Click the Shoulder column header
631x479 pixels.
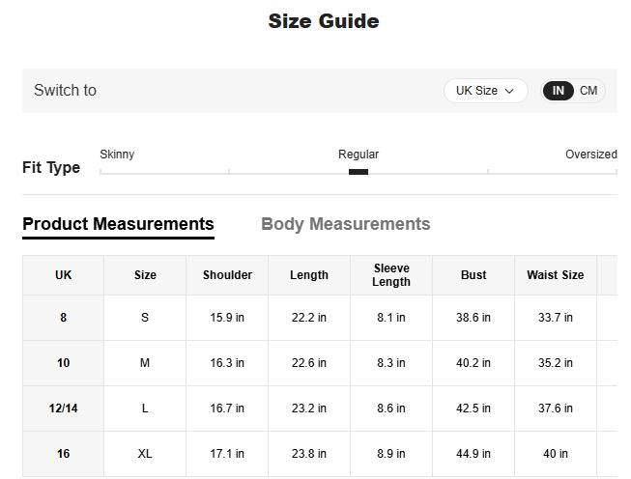coord(227,275)
